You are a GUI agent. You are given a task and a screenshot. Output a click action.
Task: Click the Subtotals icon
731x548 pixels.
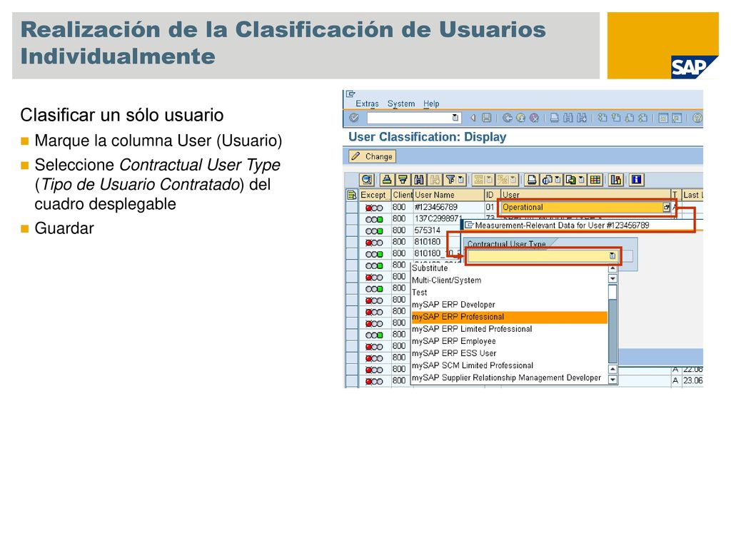(x=502, y=179)
